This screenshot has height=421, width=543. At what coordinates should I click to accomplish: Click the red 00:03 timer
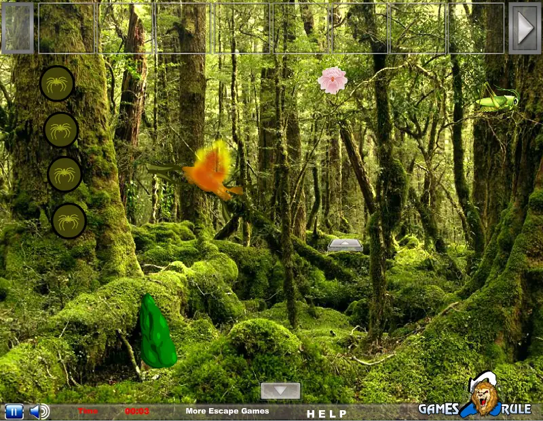(x=137, y=412)
